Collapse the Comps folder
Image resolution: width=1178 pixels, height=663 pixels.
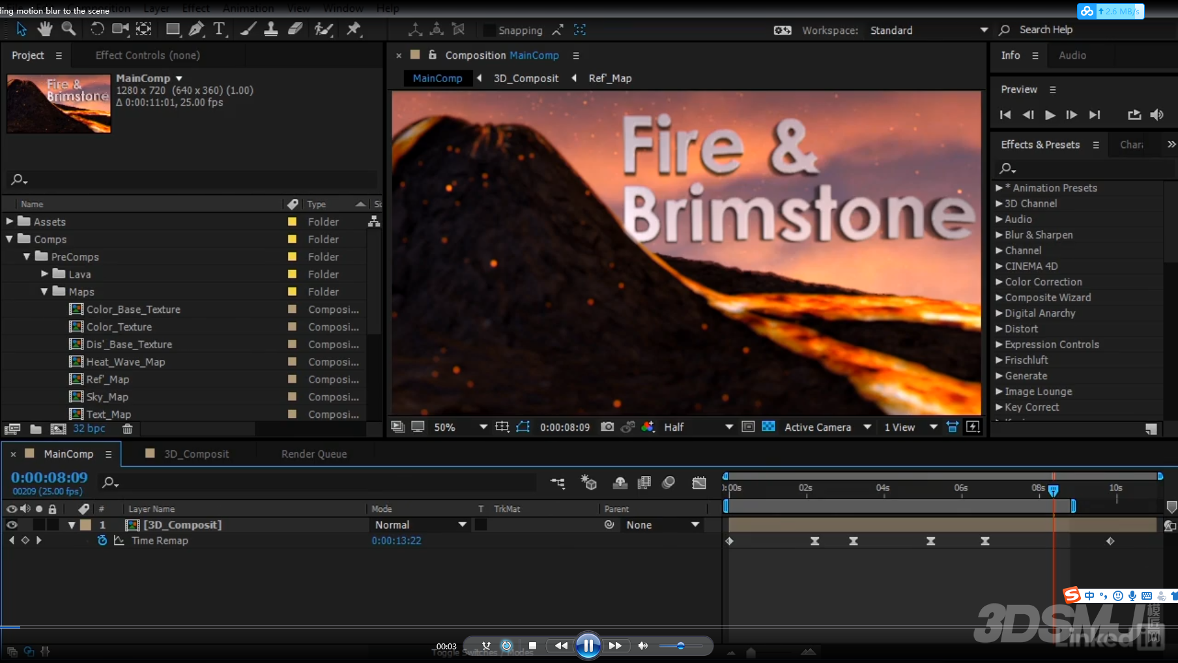tap(9, 239)
